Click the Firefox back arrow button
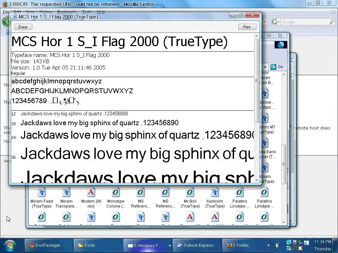This screenshot has height=253, width=338. click(6, 22)
